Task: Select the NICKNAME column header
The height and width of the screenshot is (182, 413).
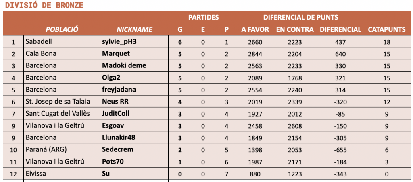Action: tap(134, 29)
